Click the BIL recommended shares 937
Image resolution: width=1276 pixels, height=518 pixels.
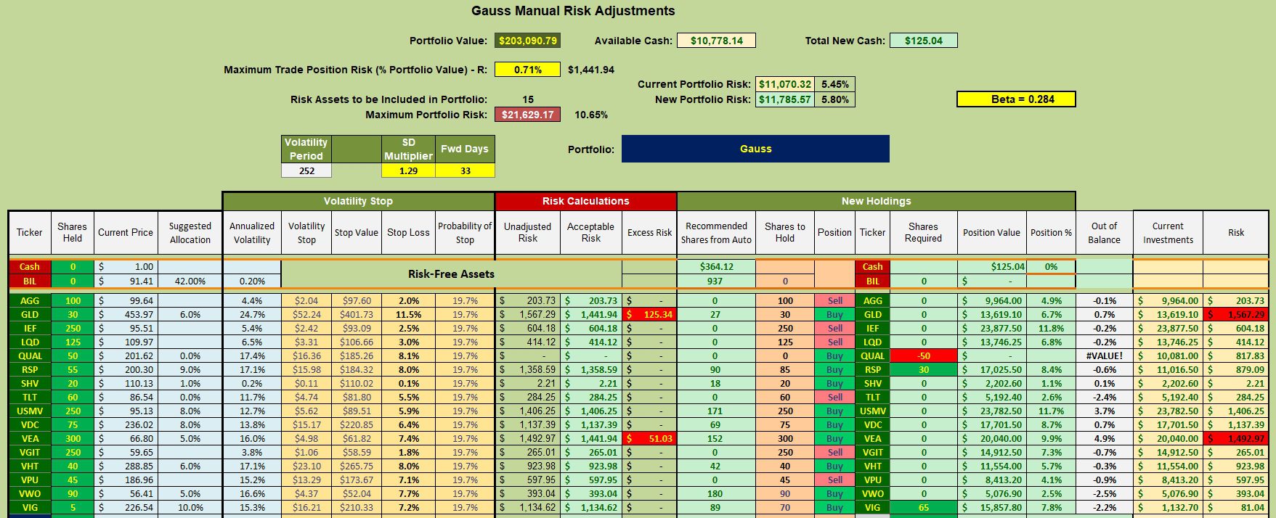716,281
